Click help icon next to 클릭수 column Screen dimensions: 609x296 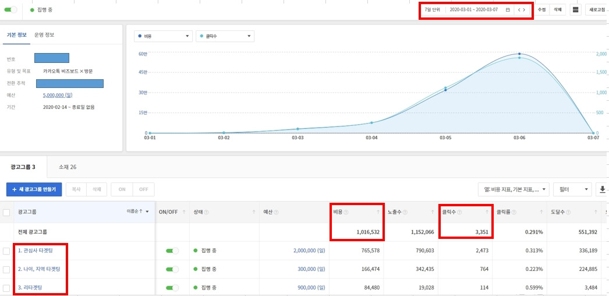[459, 212]
